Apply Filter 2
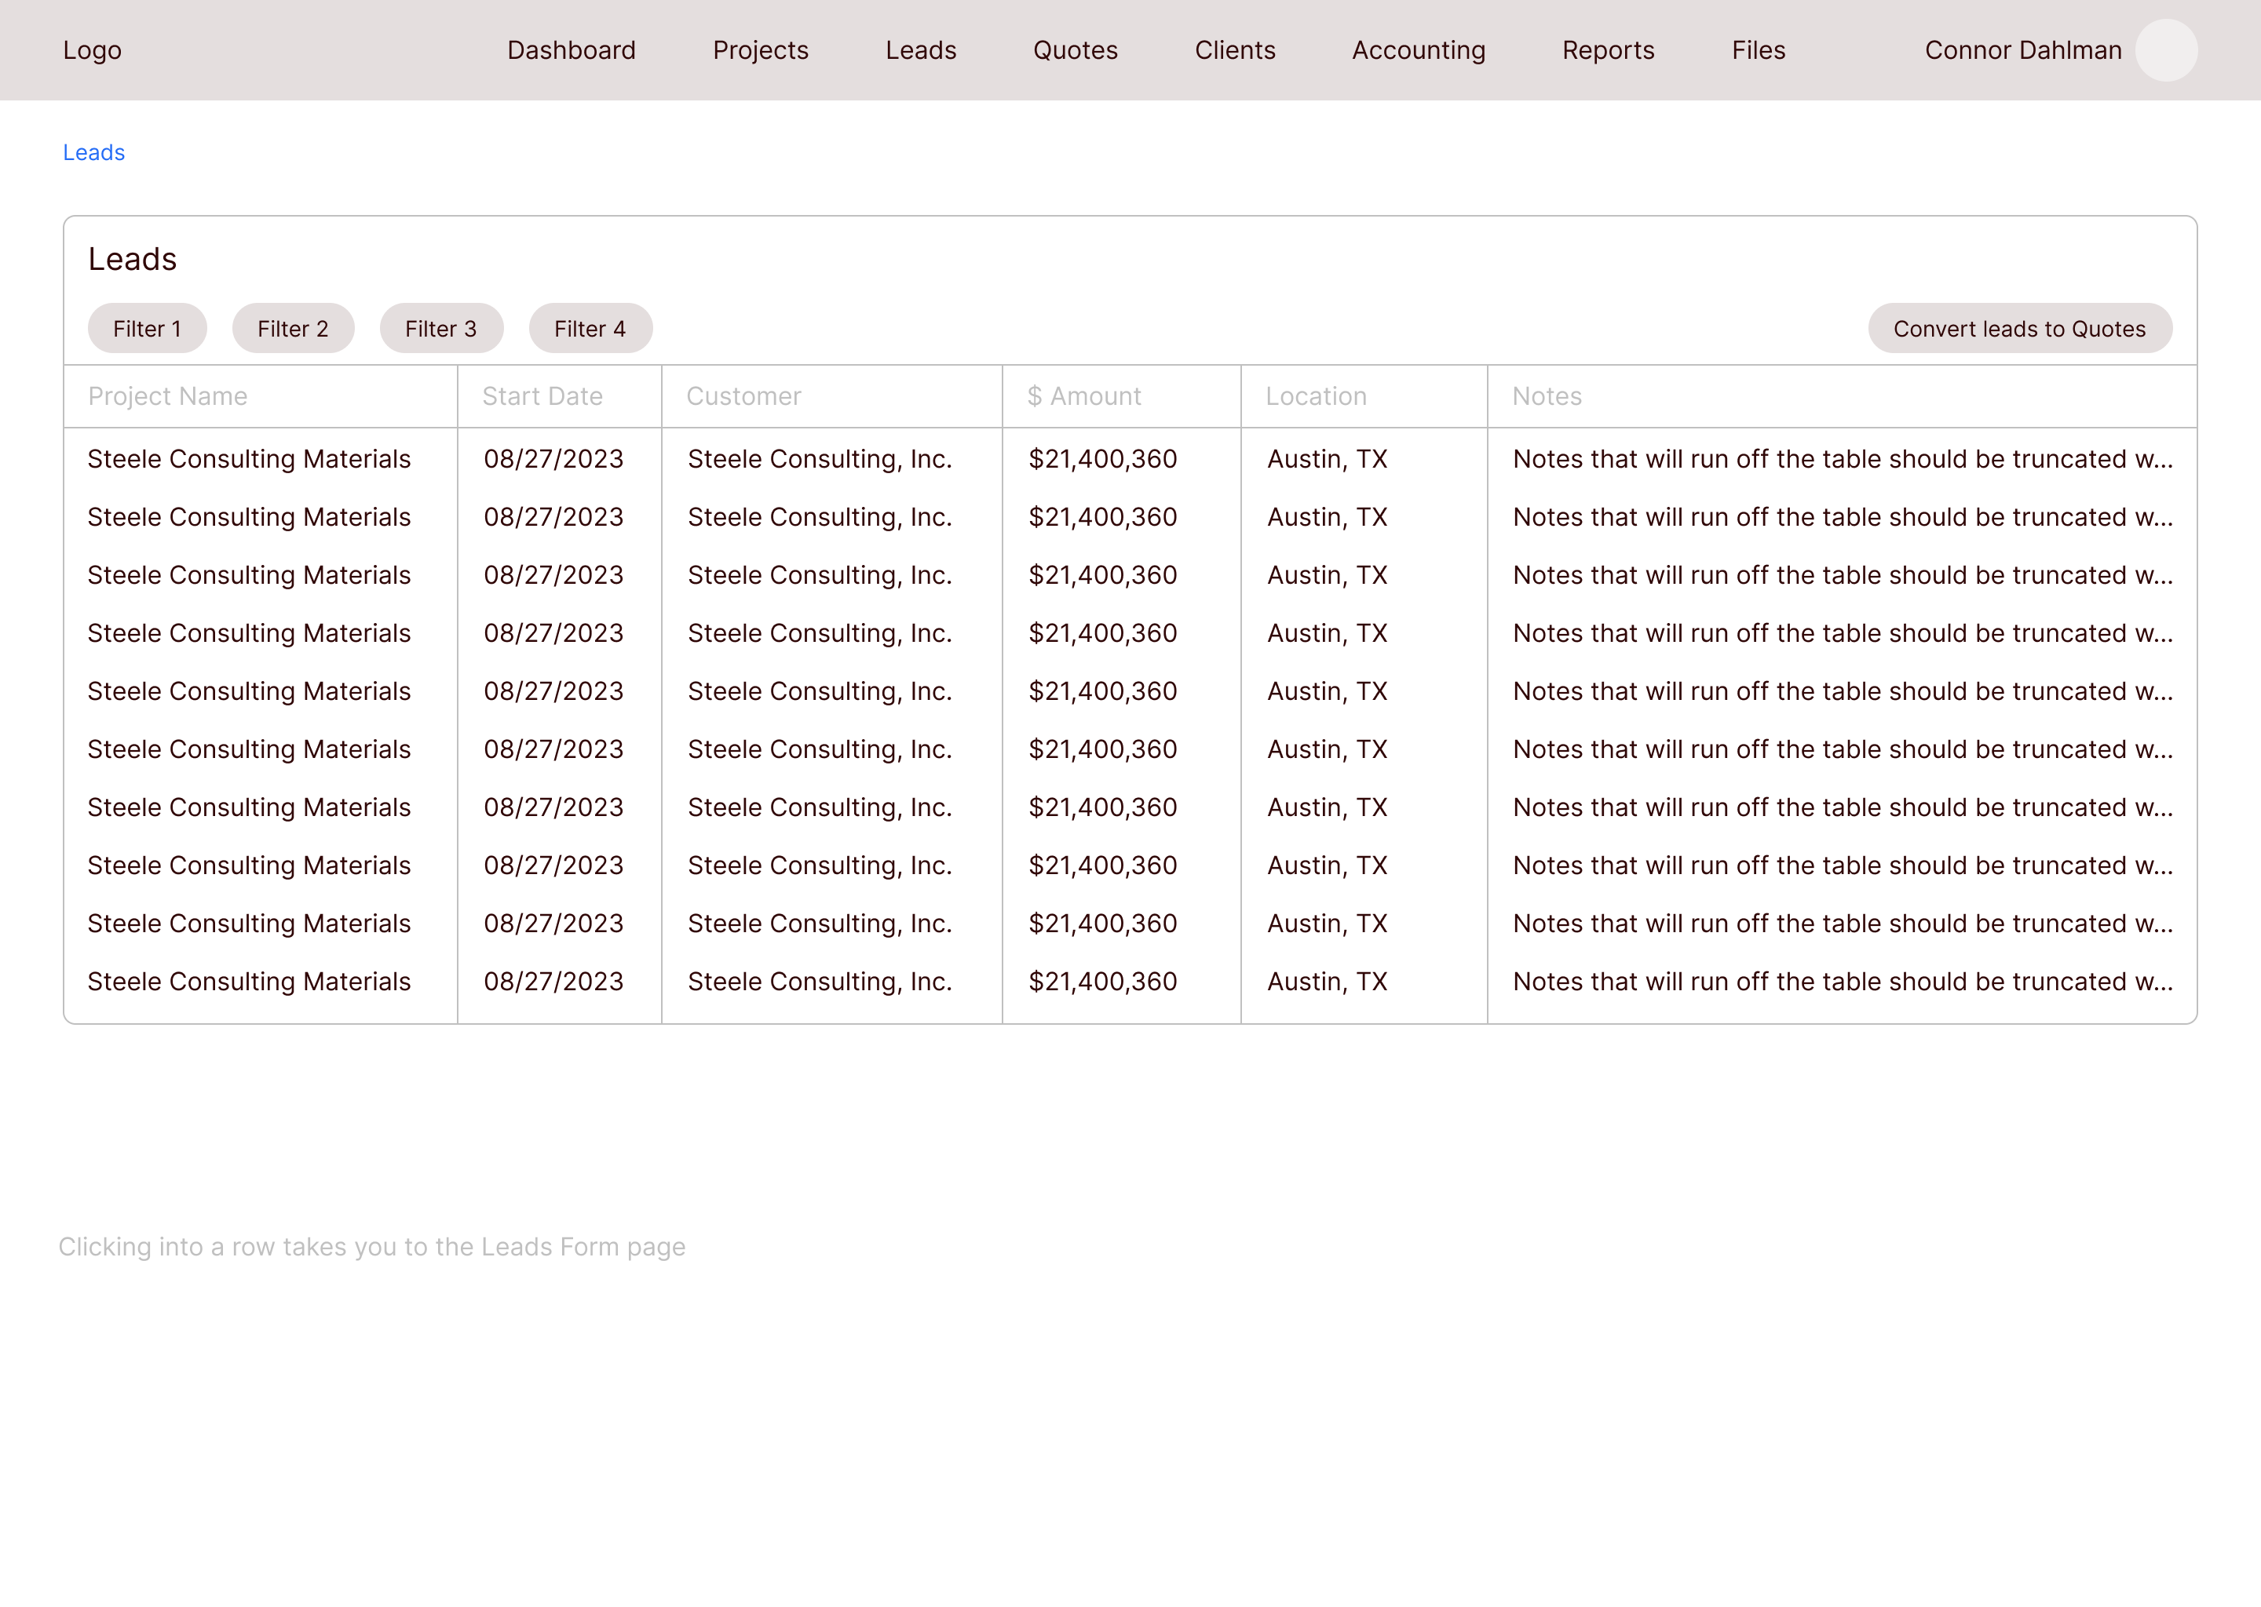The width and height of the screenshot is (2261, 1607). 293,329
